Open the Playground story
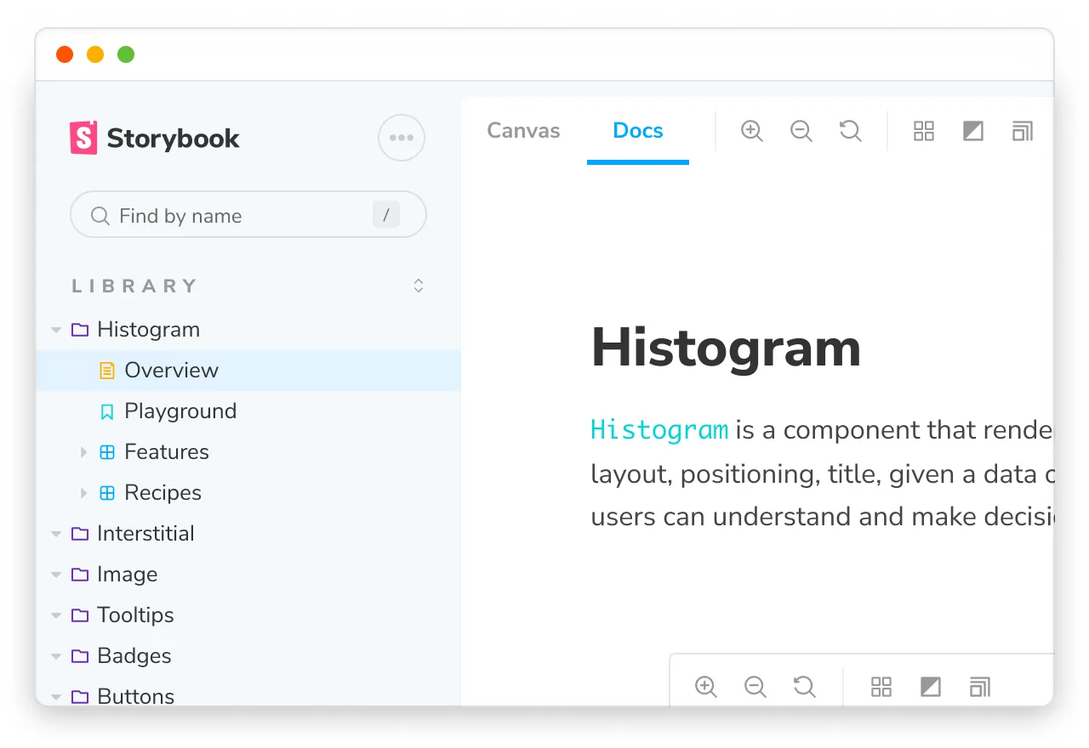1089x748 pixels. coord(180,411)
